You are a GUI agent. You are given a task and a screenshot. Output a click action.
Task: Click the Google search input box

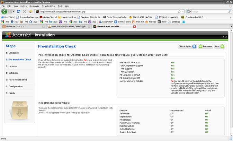pyautogui.click(x=210, y=11)
